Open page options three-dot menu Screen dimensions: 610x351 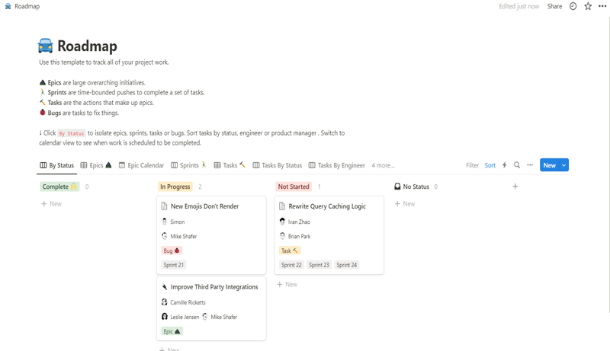(603, 6)
